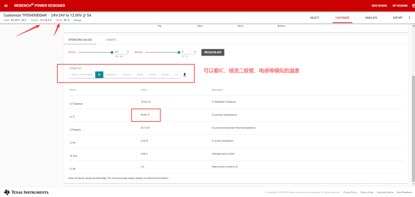Click the 2.68 A average current value

144,154
